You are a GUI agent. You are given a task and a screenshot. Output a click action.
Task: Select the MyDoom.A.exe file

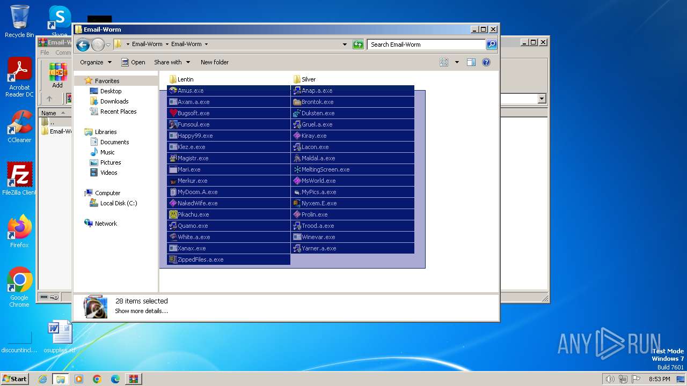(229, 192)
